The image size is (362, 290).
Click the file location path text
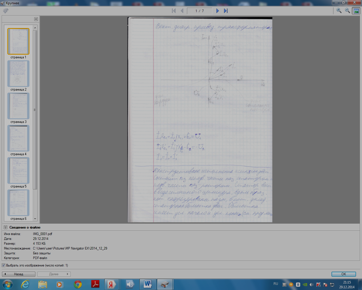coord(70,248)
